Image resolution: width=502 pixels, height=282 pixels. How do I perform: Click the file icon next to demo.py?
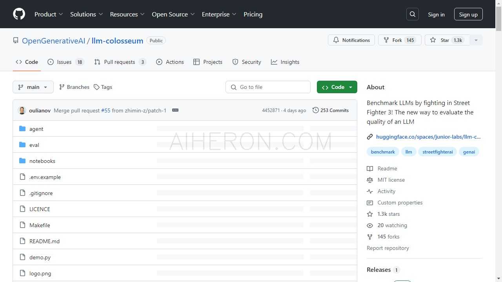pyautogui.click(x=22, y=257)
